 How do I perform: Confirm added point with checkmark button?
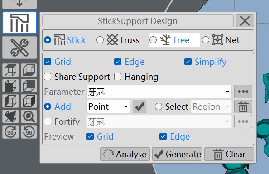139,106
